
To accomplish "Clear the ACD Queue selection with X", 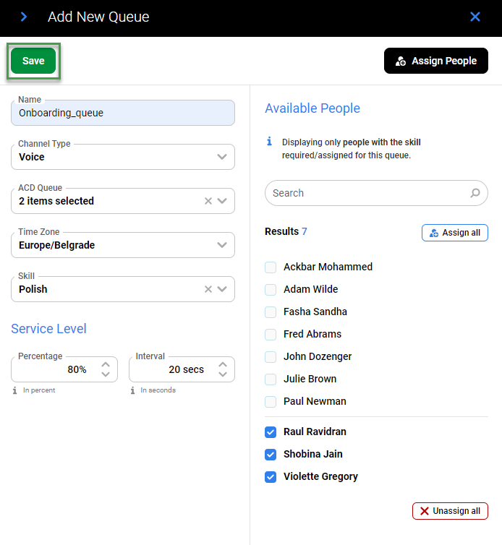I will tap(208, 201).
